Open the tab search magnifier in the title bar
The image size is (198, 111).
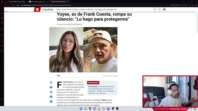point(184,2)
